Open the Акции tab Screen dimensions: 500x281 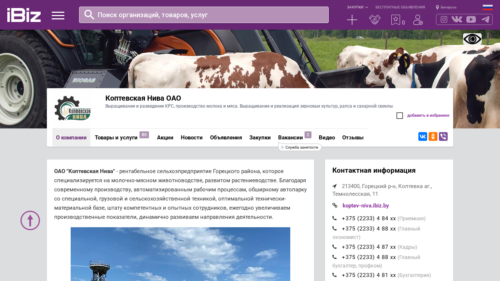(165, 138)
